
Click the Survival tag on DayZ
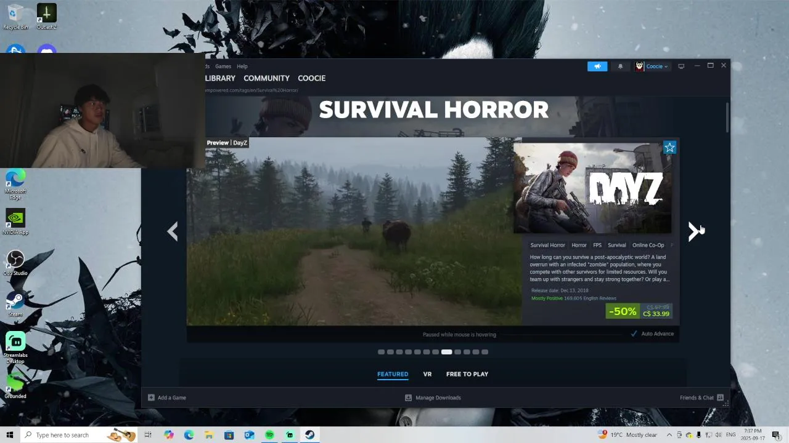[617, 245]
